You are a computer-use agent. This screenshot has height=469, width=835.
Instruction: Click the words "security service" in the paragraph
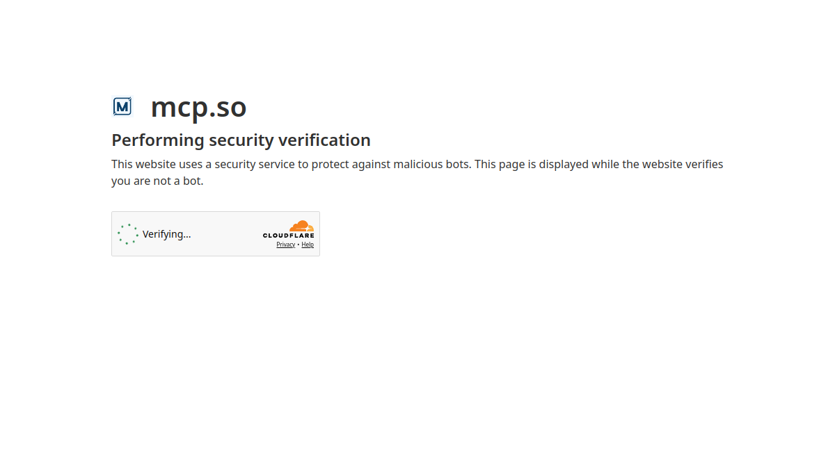click(255, 164)
